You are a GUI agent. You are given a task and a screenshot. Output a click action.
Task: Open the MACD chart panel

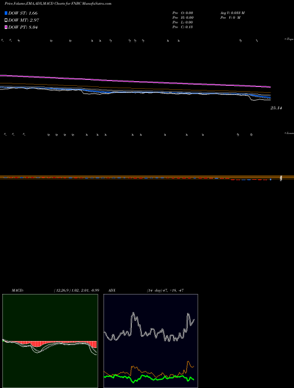tap(50, 341)
